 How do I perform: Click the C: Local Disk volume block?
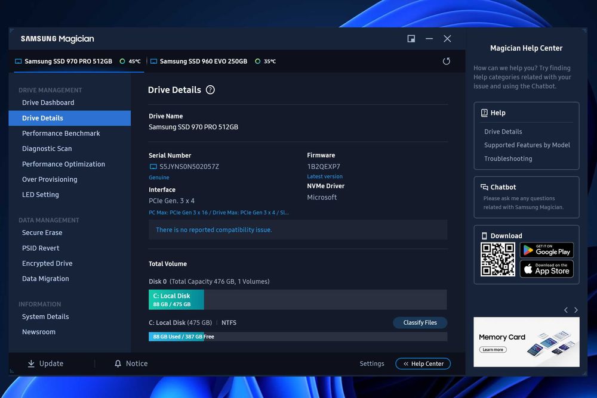click(x=176, y=300)
